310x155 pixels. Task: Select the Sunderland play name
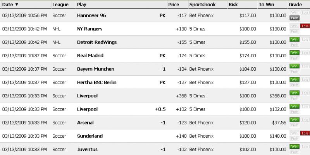pos(90,136)
